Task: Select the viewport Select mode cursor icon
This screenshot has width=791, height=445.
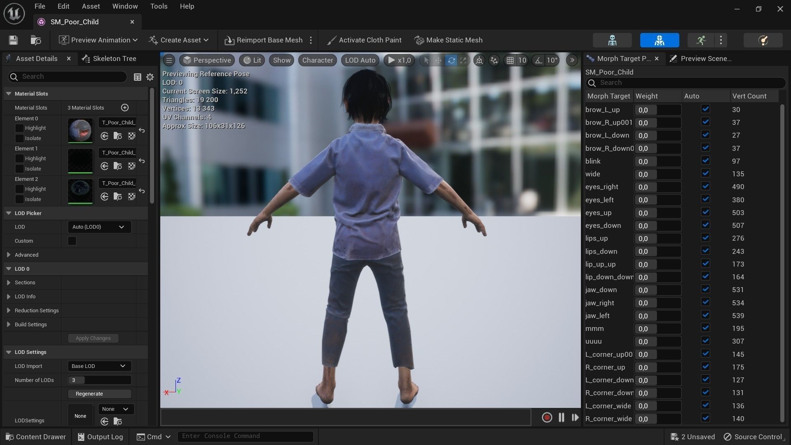Action: 426,60
